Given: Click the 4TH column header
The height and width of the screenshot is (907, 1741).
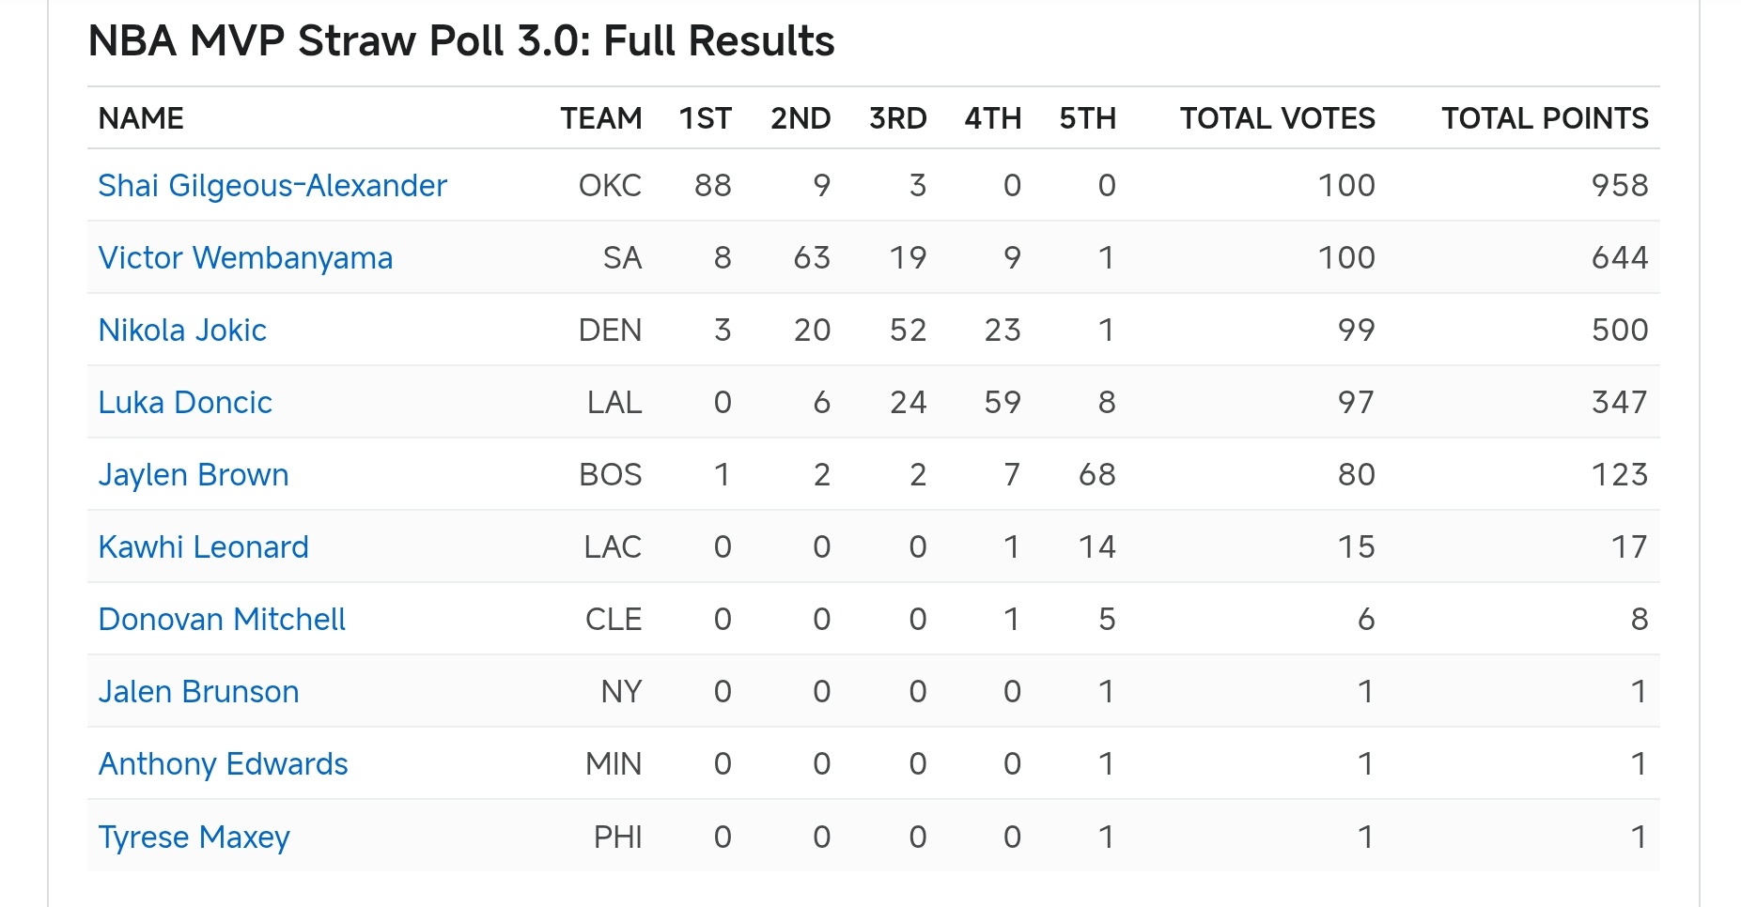Looking at the screenshot, I should tap(992, 118).
